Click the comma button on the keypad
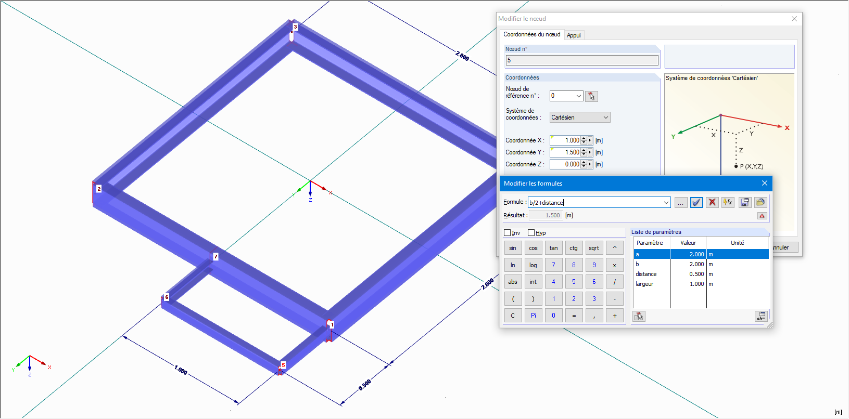The width and height of the screenshot is (849, 419). (x=594, y=316)
